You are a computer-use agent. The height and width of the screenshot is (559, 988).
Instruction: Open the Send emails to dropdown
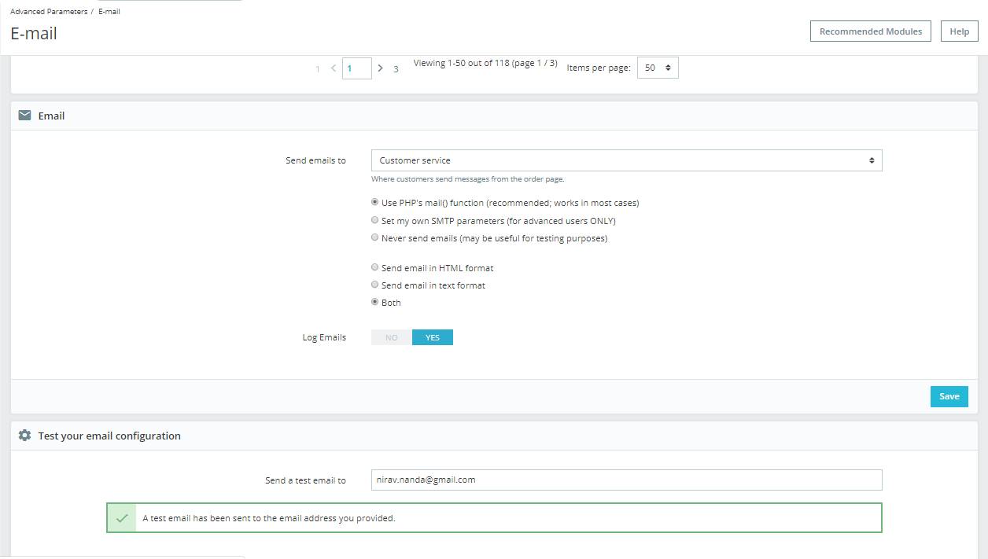(x=627, y=160)
